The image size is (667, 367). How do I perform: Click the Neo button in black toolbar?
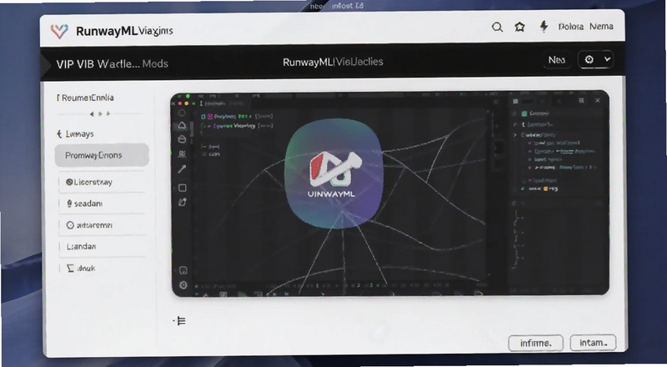click(x=556, y=60)
